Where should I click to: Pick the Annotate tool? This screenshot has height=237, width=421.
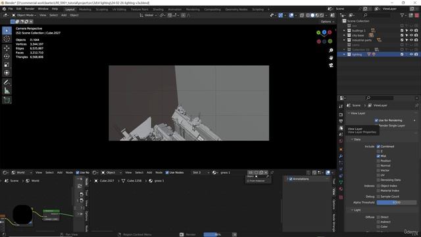click(x=7, y=82)
